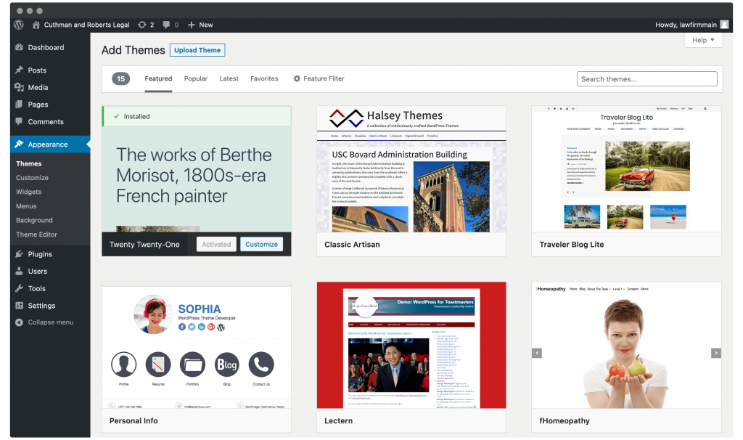
Task: Click the previous arrow on fHomeopathy preview
Action: pyautogui.click(x=537, y=353)
